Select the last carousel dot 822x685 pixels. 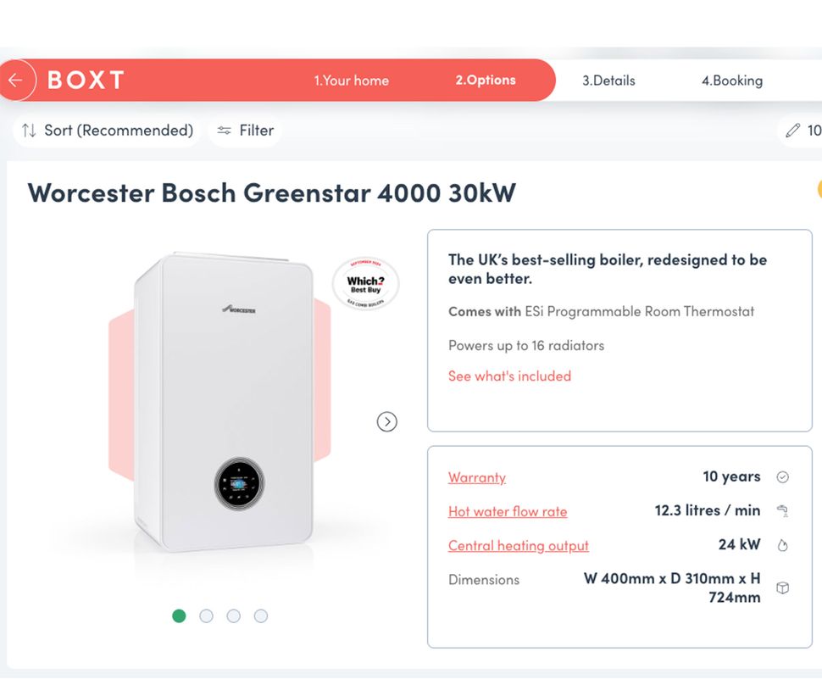[261, 616]
